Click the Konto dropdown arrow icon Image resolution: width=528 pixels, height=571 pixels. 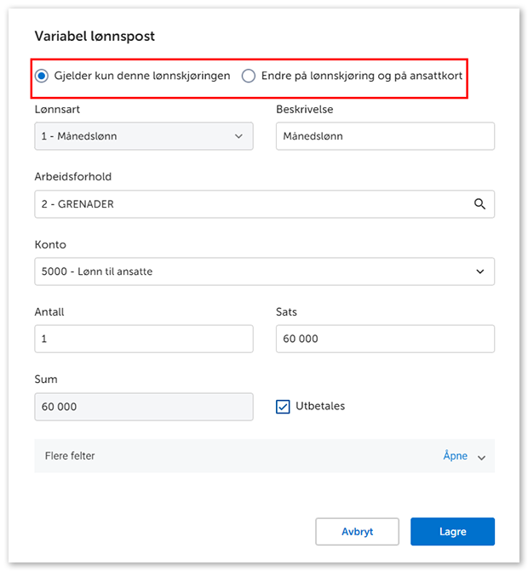coord(480,271)
